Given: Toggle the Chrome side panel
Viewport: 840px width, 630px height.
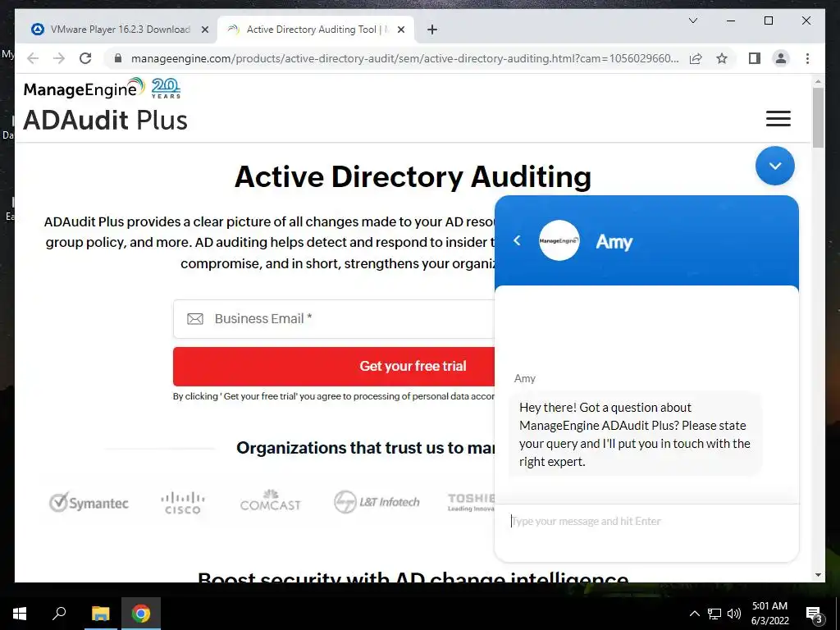Looking at the screenshot, I should (x=755, y=58).
